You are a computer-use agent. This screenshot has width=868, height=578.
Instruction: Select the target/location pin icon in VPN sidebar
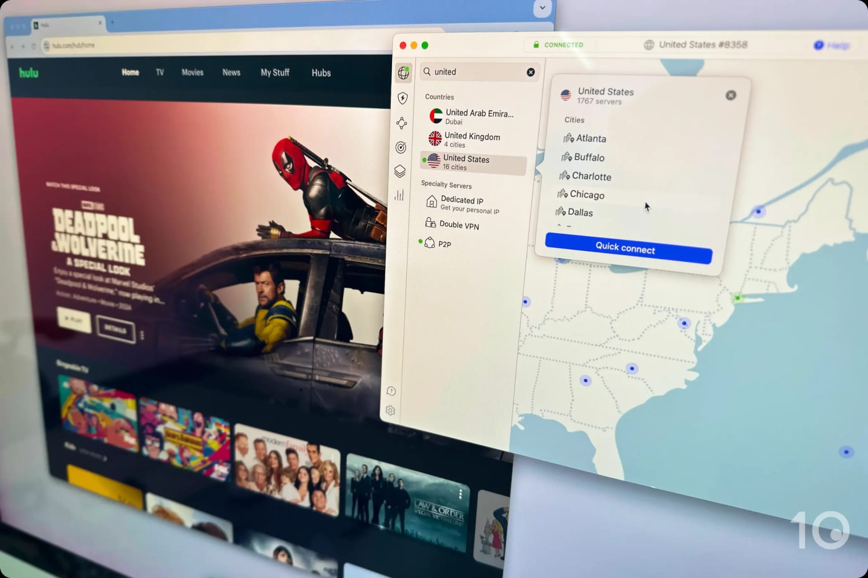point(402,147)
